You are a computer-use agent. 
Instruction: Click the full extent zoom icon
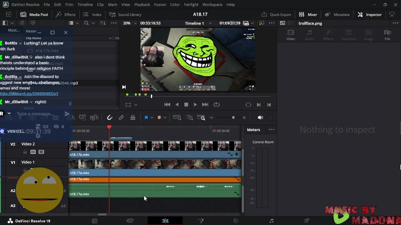click(x=177, y=117)
